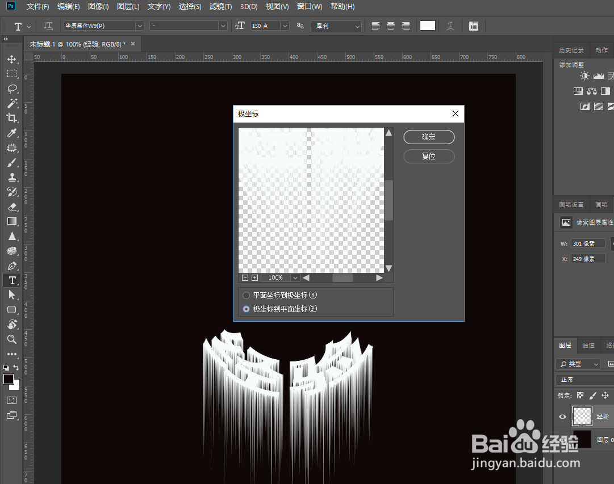Open the Create Warped Text option

(x=450, y=26)
